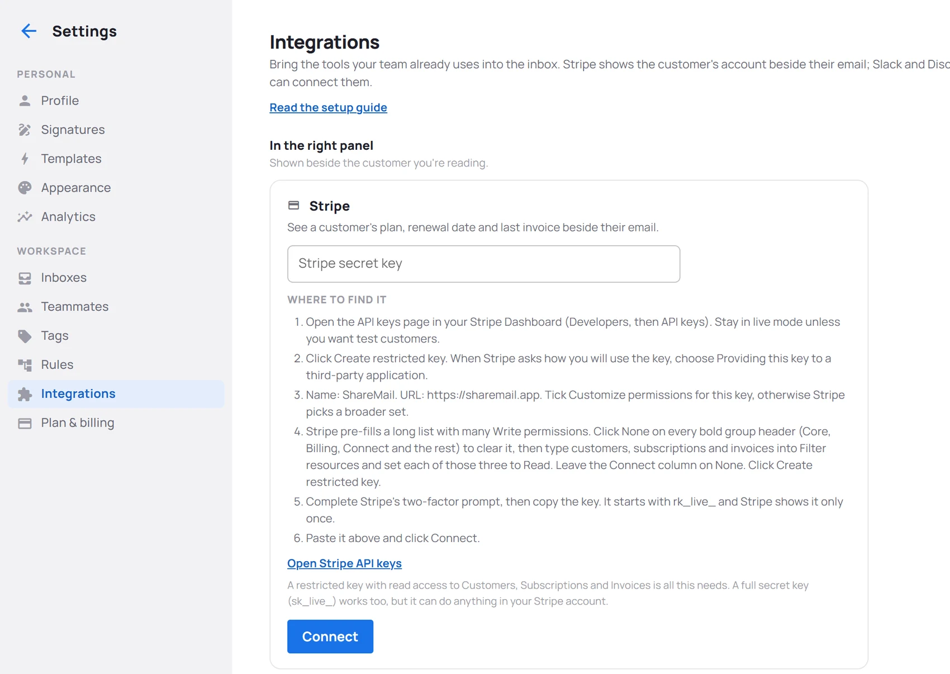Click the 'See a customer's plan' description

point(473,227)
